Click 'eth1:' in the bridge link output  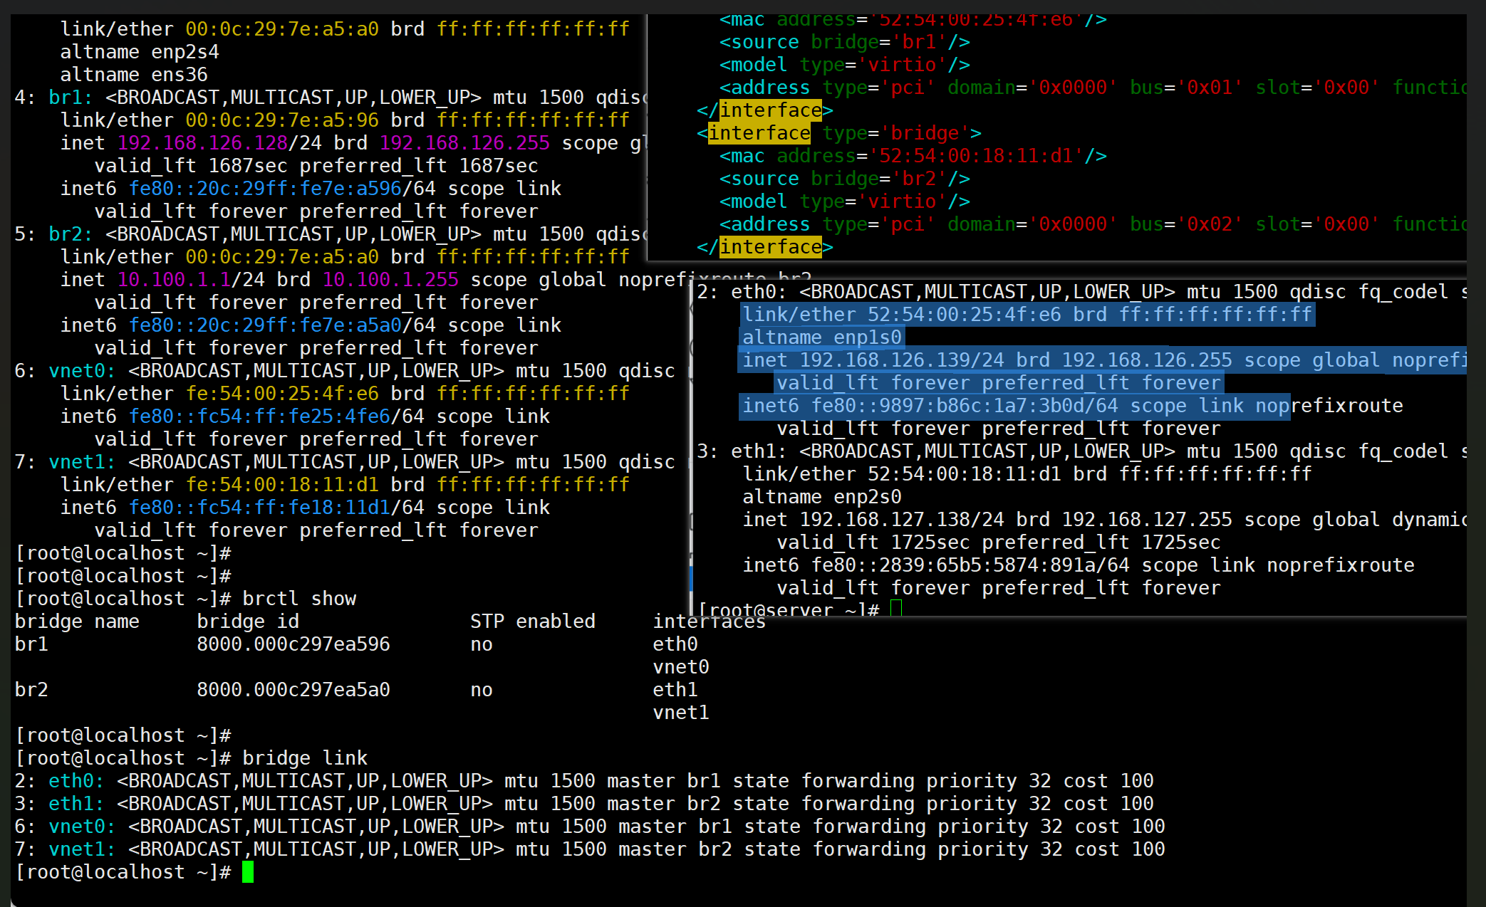(75, 804)
